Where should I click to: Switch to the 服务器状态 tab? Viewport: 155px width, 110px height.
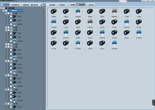click(x=15, y=5)
